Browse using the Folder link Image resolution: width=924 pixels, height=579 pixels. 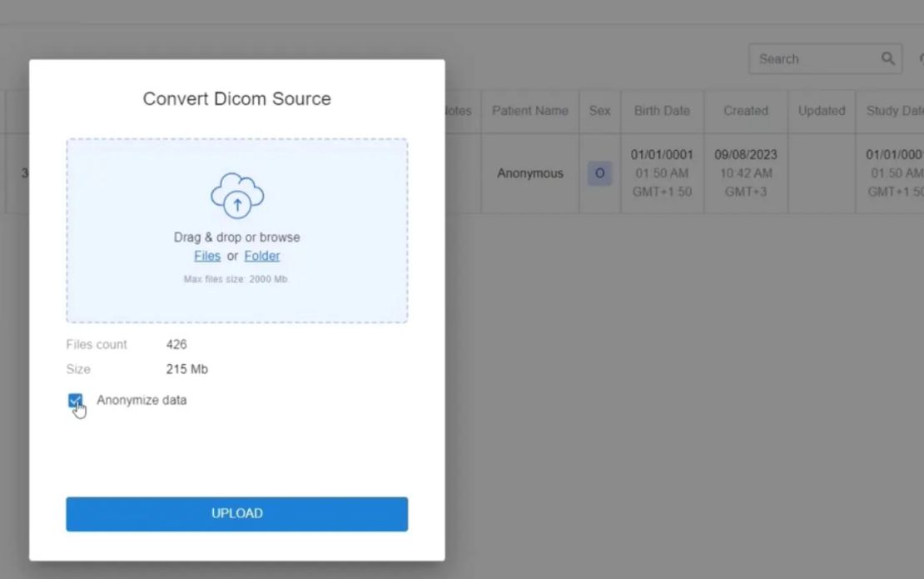[x=261, y=256]
